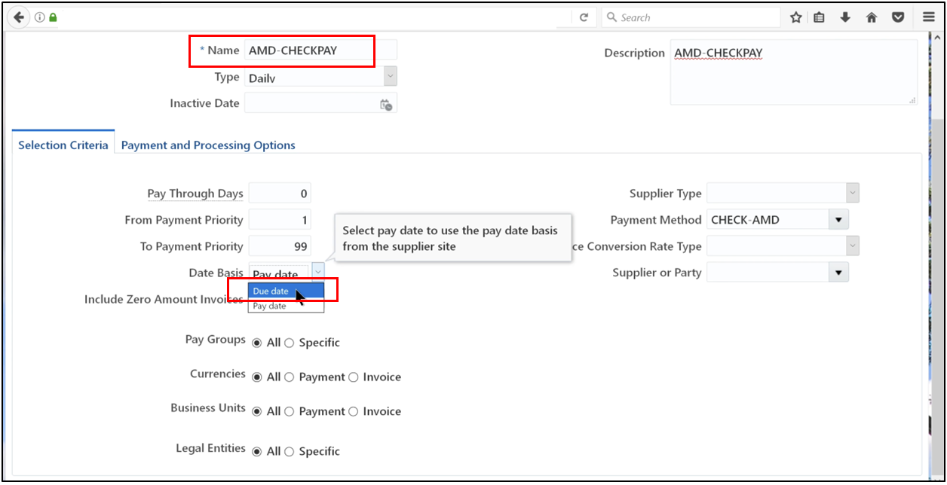Viewport: 947px width, 485px height.
Task: Open the Downloads panel
Action: tap(845, 17)
